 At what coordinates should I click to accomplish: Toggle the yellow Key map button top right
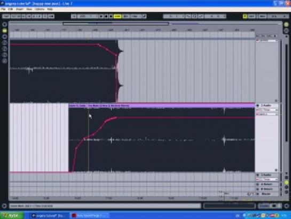coord(245,17)
